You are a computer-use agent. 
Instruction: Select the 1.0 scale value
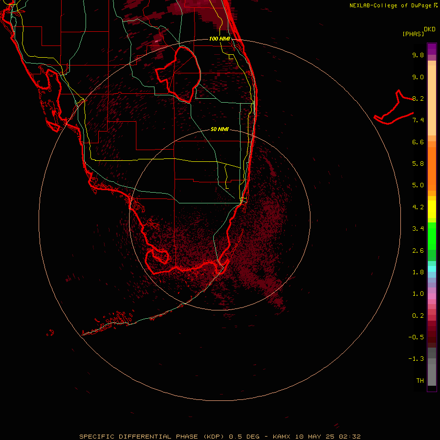coord(418,294)
